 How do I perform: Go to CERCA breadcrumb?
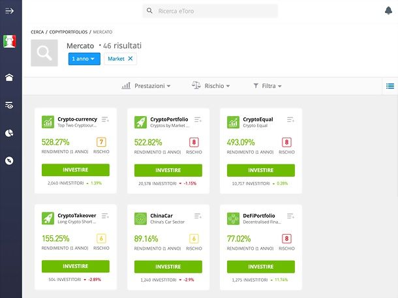(37, 32)
